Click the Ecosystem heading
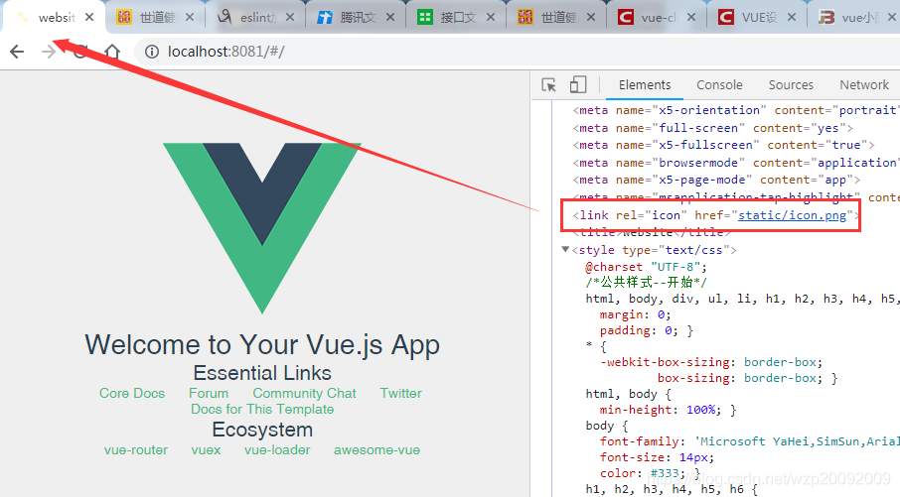Viewport: 900px width, 497px height. 262,430
